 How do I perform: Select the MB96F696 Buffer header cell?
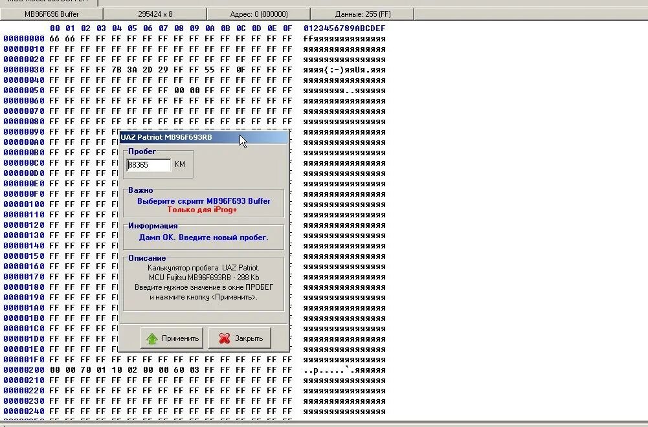[52, 14]
